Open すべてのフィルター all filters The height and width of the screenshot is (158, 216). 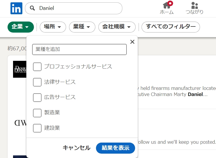pos(171,27)
